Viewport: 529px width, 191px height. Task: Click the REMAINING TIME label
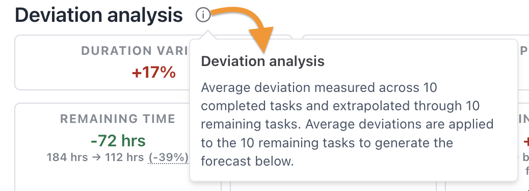pos(118,119)
